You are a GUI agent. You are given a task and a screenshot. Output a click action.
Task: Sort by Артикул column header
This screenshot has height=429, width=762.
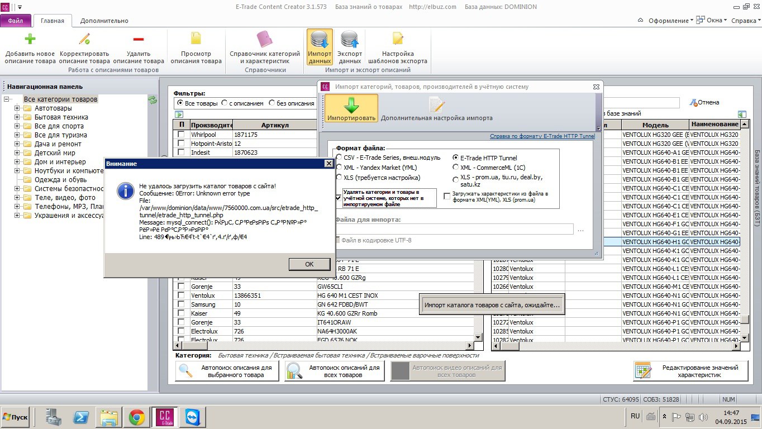tap(274, 125)
